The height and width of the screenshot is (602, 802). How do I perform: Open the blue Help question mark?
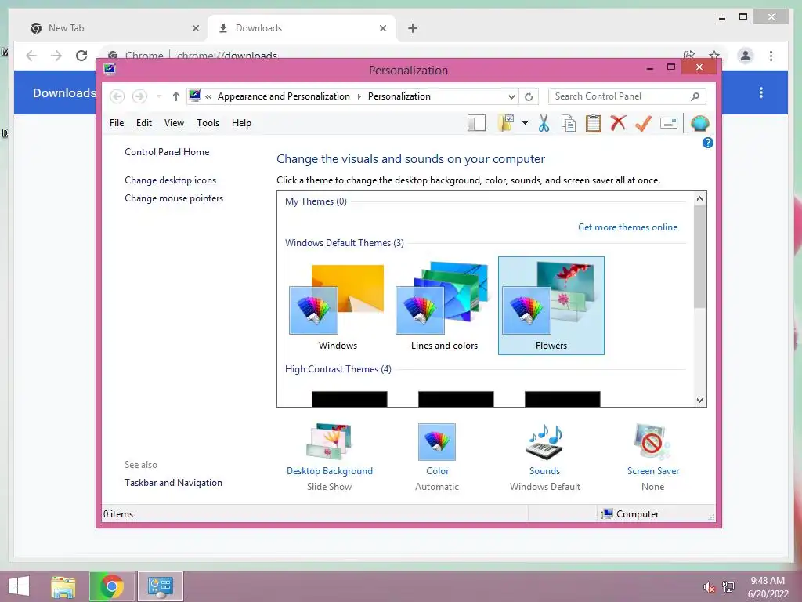[708, 143]
